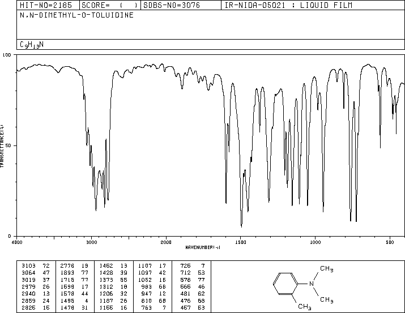Click the 4000 wavenumber axis label
This screenshot has height=313, width=405.
coord(17,242)
